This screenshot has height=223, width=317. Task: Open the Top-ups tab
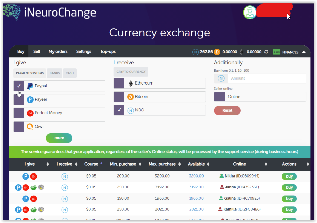108,52
